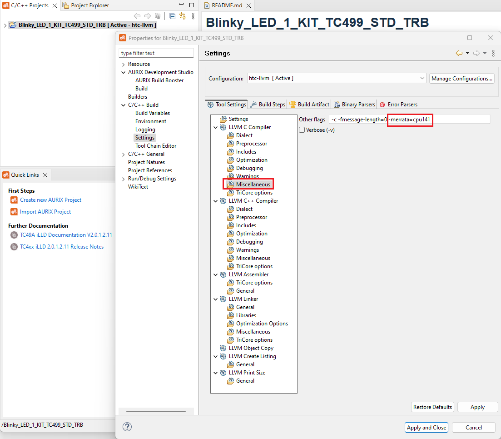Open the back history dropdown arrow
The image size is (501, 439).
click(x=468, y=53)
